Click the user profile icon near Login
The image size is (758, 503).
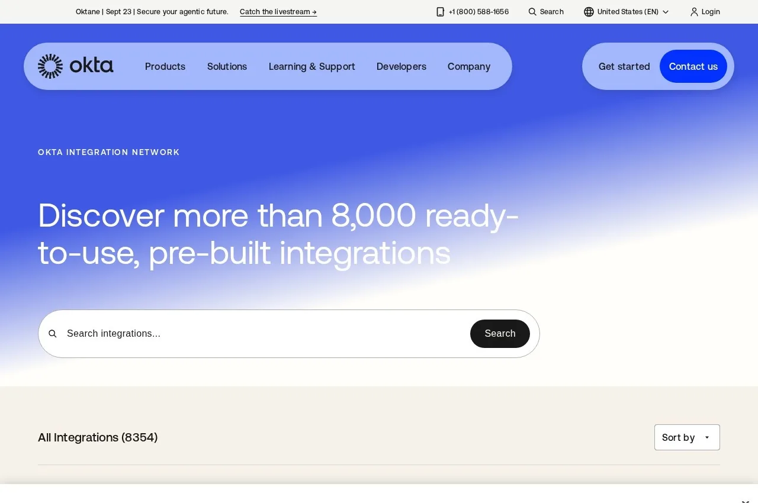[x=694, y=12]
